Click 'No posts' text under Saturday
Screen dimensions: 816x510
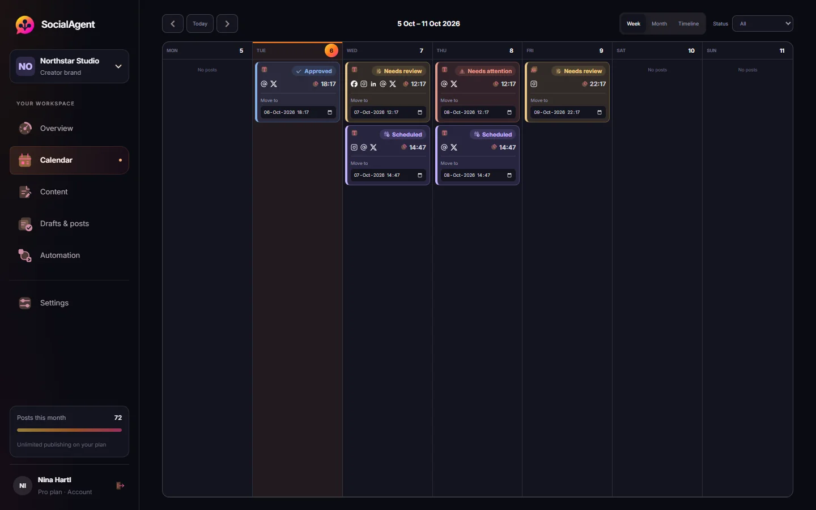click(657, 70)
